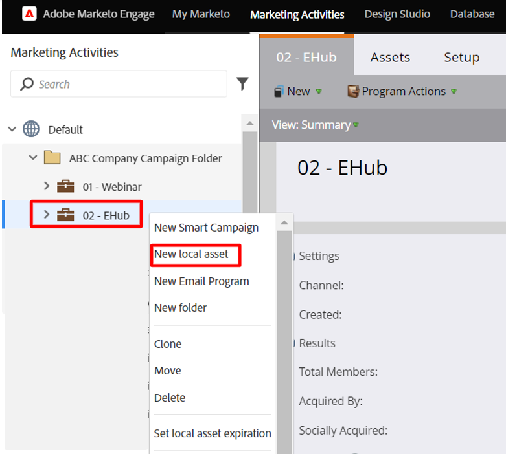Click the 01 - Webinar label
This screenshot has height=454, width=506.
coord(112,187)
